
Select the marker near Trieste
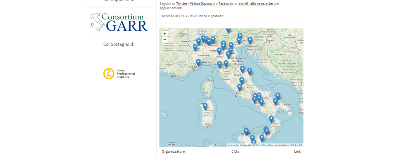250,40
